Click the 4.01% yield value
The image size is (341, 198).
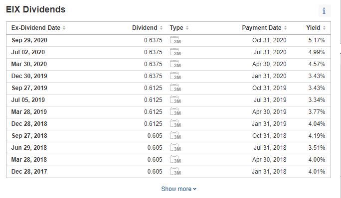(x=317, y=172)
